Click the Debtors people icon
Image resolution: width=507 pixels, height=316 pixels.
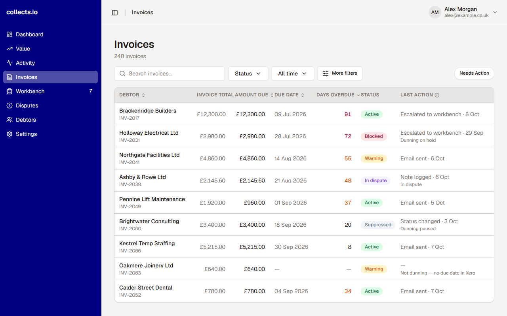tap(10, 120)
